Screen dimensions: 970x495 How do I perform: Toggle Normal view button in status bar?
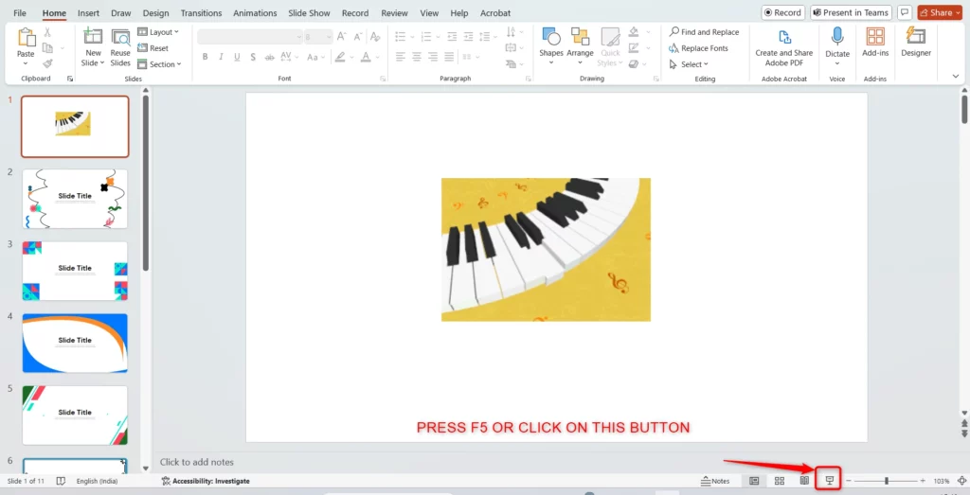coord(754,481)
